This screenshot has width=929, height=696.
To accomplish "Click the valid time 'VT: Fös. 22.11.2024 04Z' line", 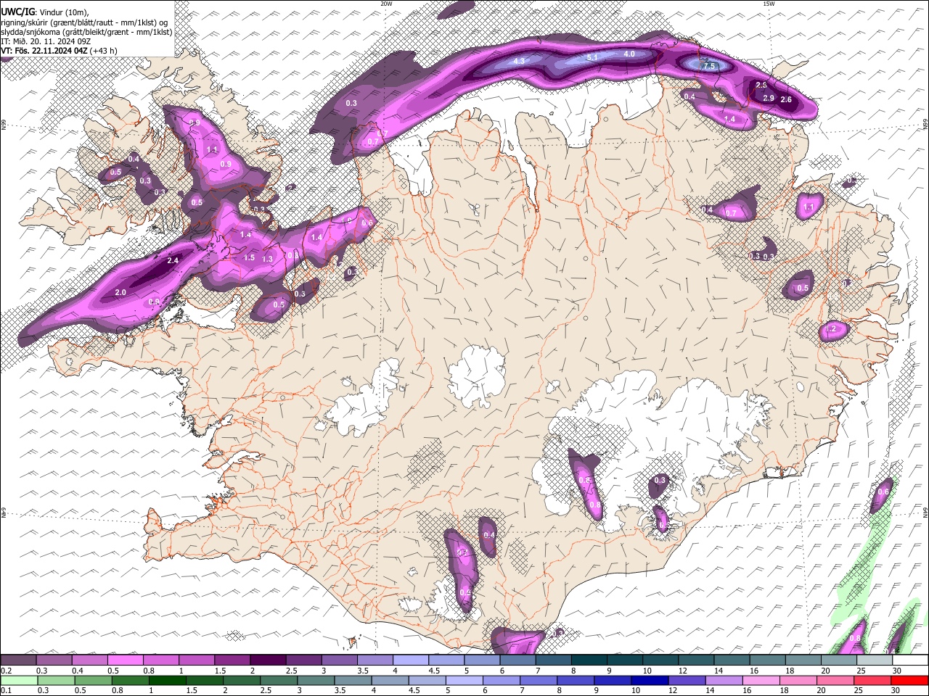I will (x=59, y=51).
